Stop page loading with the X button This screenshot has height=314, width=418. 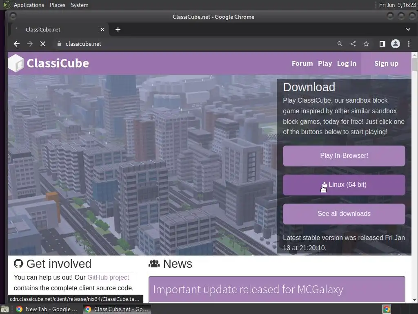pos(42,44)
